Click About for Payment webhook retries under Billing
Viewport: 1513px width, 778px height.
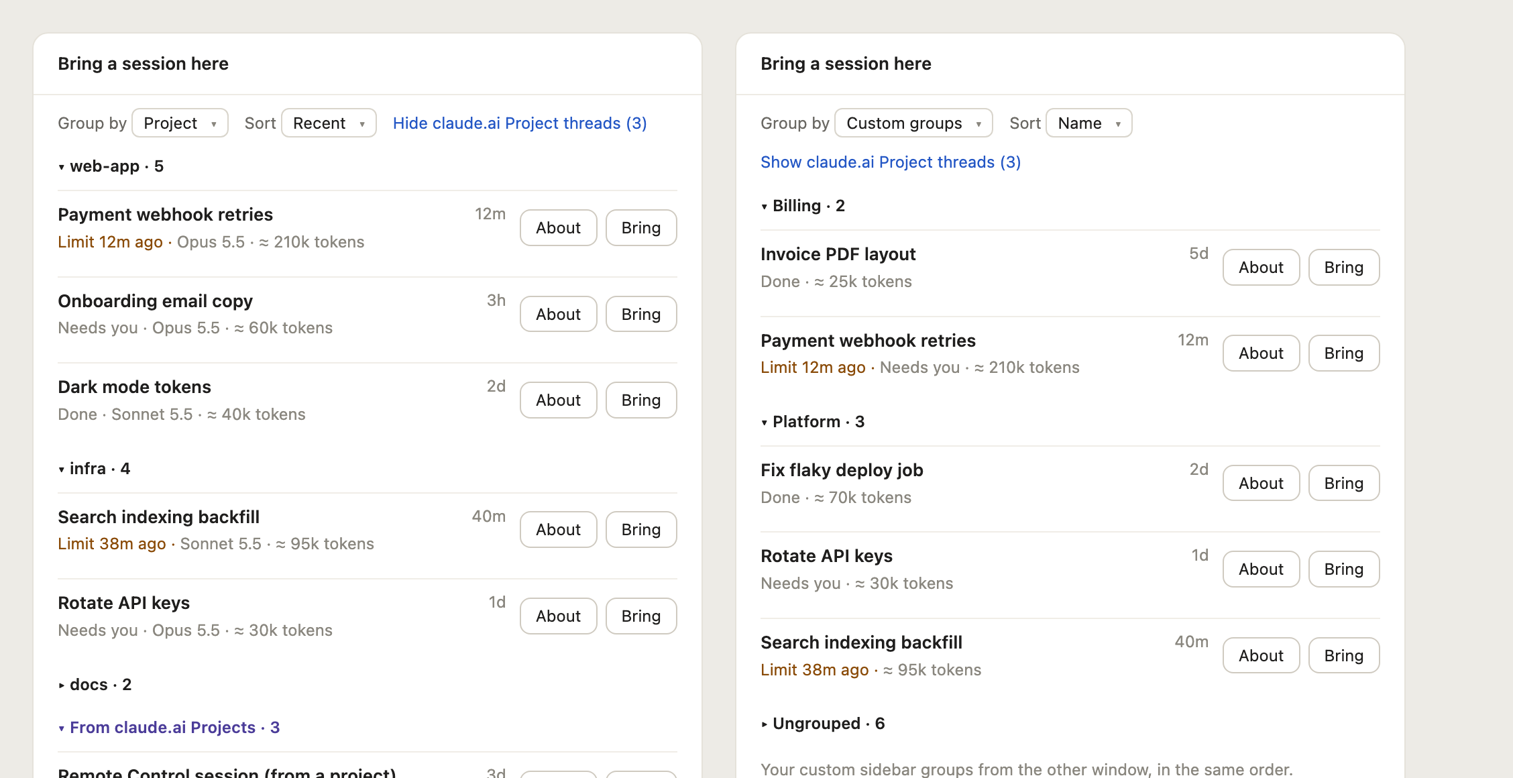pyautogui.click(x=1262, y=353)
